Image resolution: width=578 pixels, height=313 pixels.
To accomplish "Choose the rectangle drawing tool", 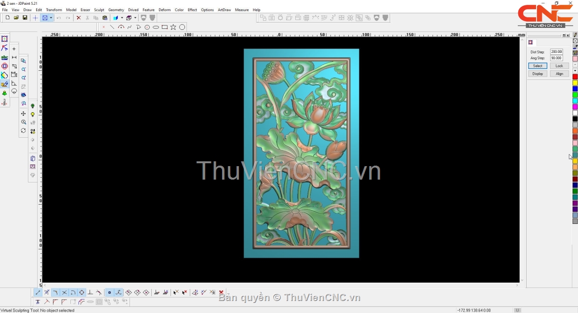I will [x=165, y=27].
